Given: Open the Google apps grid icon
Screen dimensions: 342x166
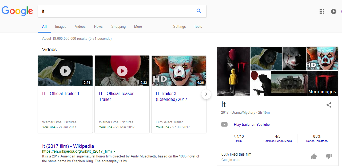Looking at the screenshot, I should coord(322,11).
